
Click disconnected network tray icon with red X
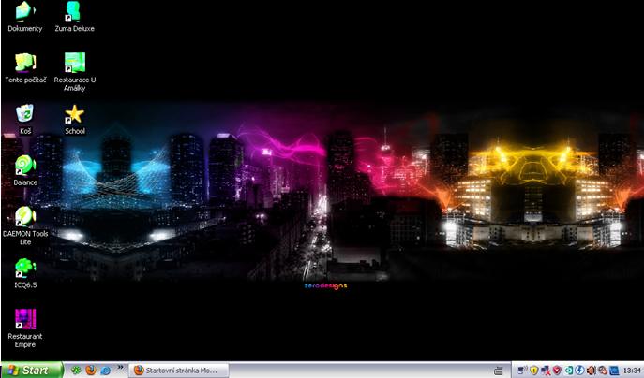pos(546,371)
